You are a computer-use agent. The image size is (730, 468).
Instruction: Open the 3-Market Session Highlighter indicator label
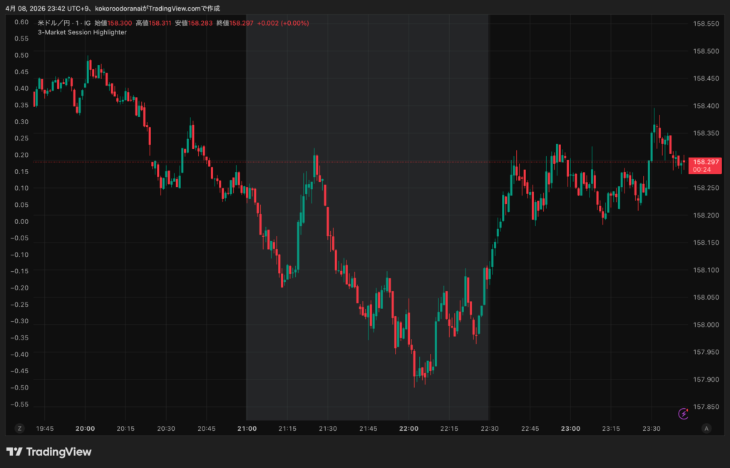pyautogui.click(x=82, y=32)
